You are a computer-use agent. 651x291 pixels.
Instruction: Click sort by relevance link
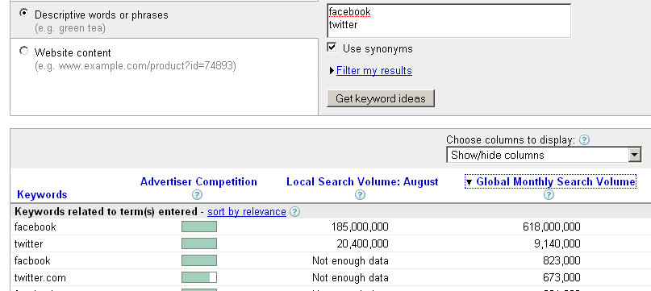tap(247, 212)
